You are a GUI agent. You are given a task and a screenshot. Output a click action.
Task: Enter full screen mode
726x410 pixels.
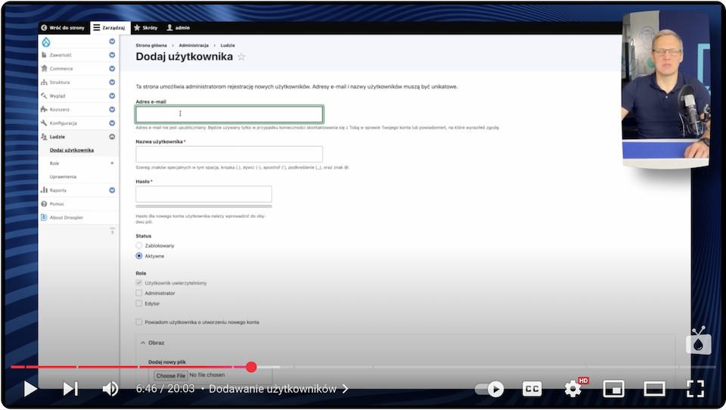[695, 389]
